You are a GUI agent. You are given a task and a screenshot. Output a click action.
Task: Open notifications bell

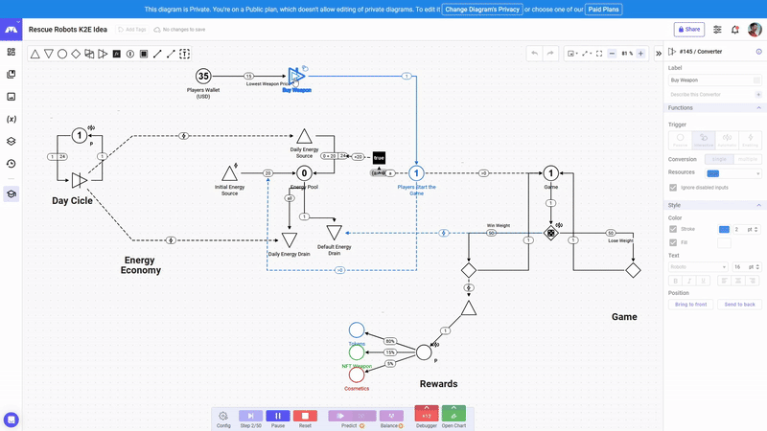pyautogui.click(x=734, y=30)
